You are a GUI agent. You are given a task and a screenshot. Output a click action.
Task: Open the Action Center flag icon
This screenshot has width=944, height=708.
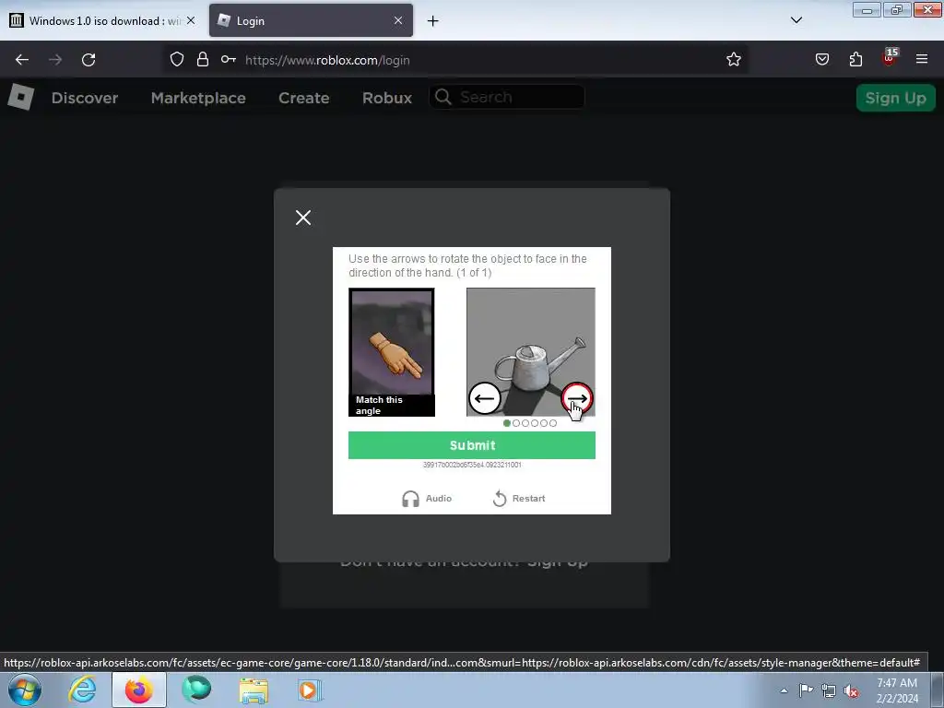pos(806,690)
